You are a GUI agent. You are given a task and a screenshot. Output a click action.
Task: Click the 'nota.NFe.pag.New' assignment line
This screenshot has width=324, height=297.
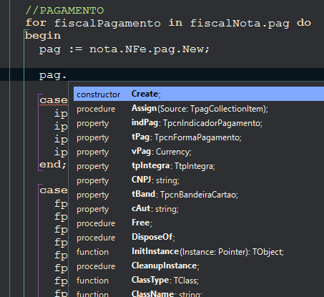click(x=124, y=49)
